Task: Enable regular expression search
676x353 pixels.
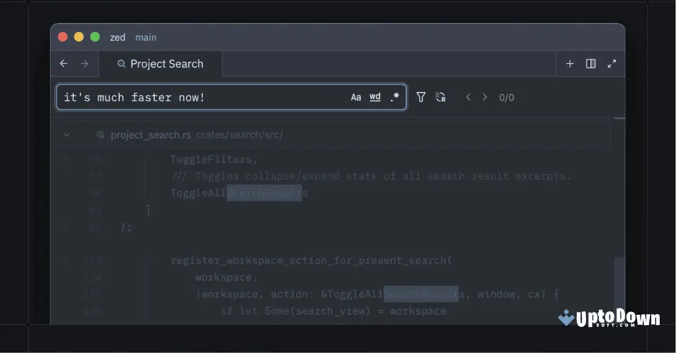Action: tap(395, 97)
